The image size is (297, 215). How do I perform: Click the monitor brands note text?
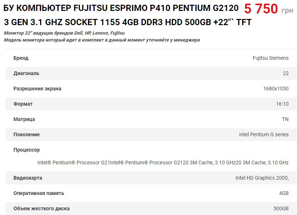tap(64, 33)
